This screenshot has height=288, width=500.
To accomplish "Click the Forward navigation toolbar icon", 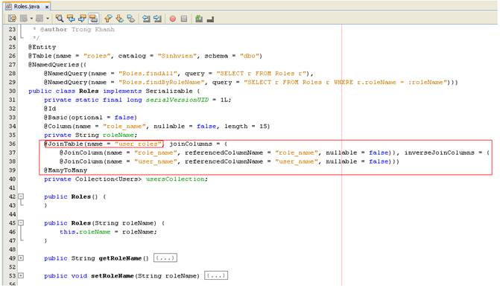I will [x=39, y=19].
